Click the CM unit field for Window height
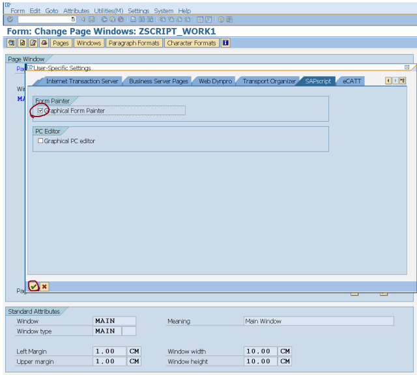The image size is (417, 375). 285,361
